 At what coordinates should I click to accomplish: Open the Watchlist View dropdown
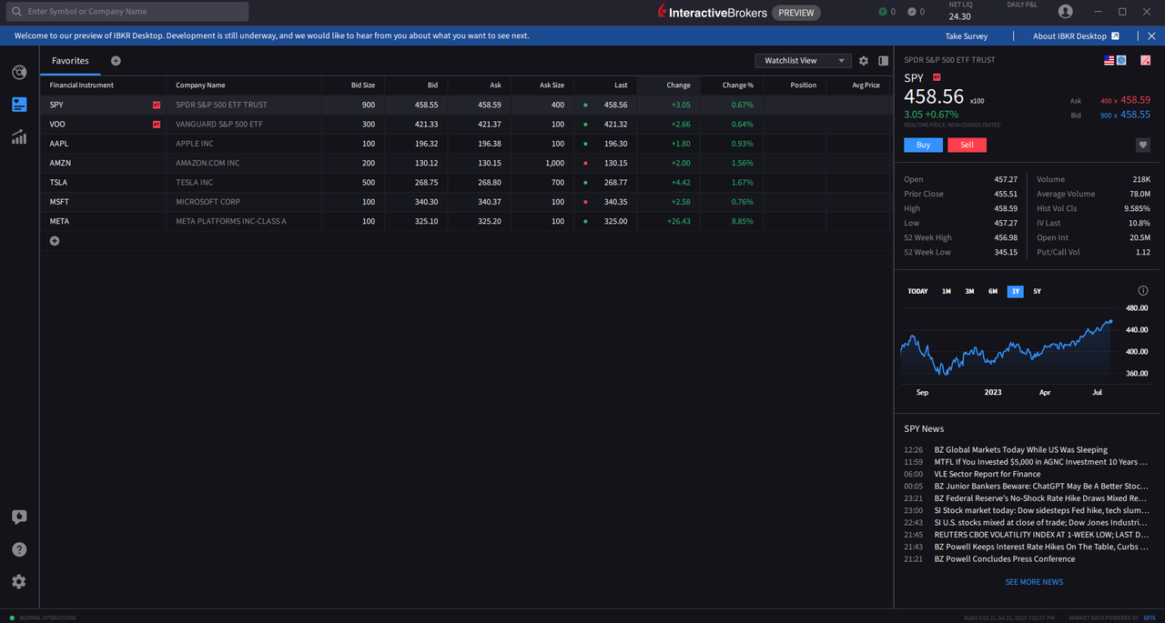(x=803, y=61)
